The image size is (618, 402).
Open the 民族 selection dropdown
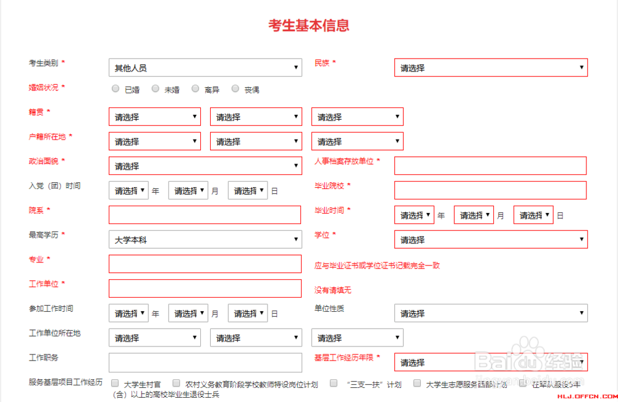[491, 67]
